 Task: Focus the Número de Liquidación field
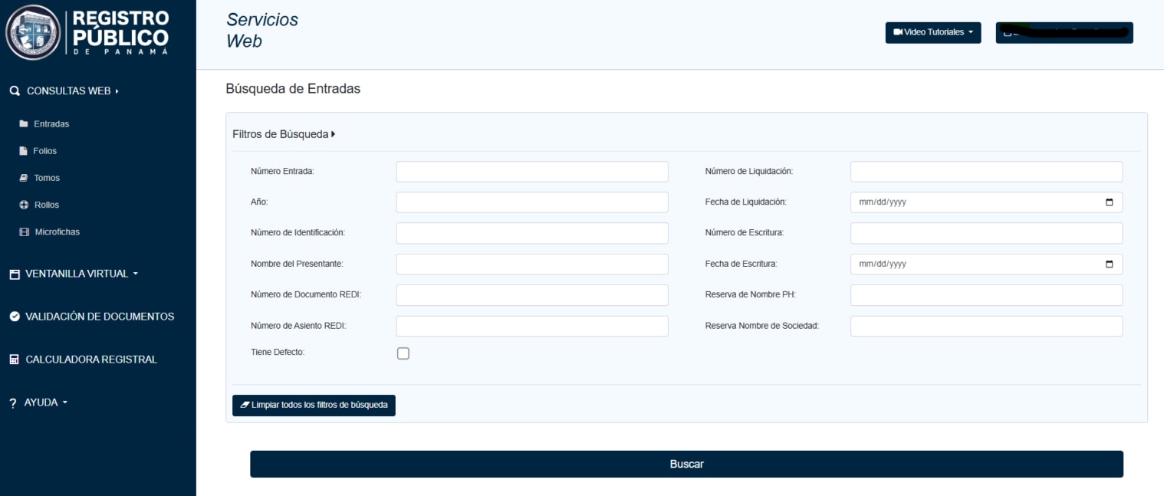coord(986,172)
